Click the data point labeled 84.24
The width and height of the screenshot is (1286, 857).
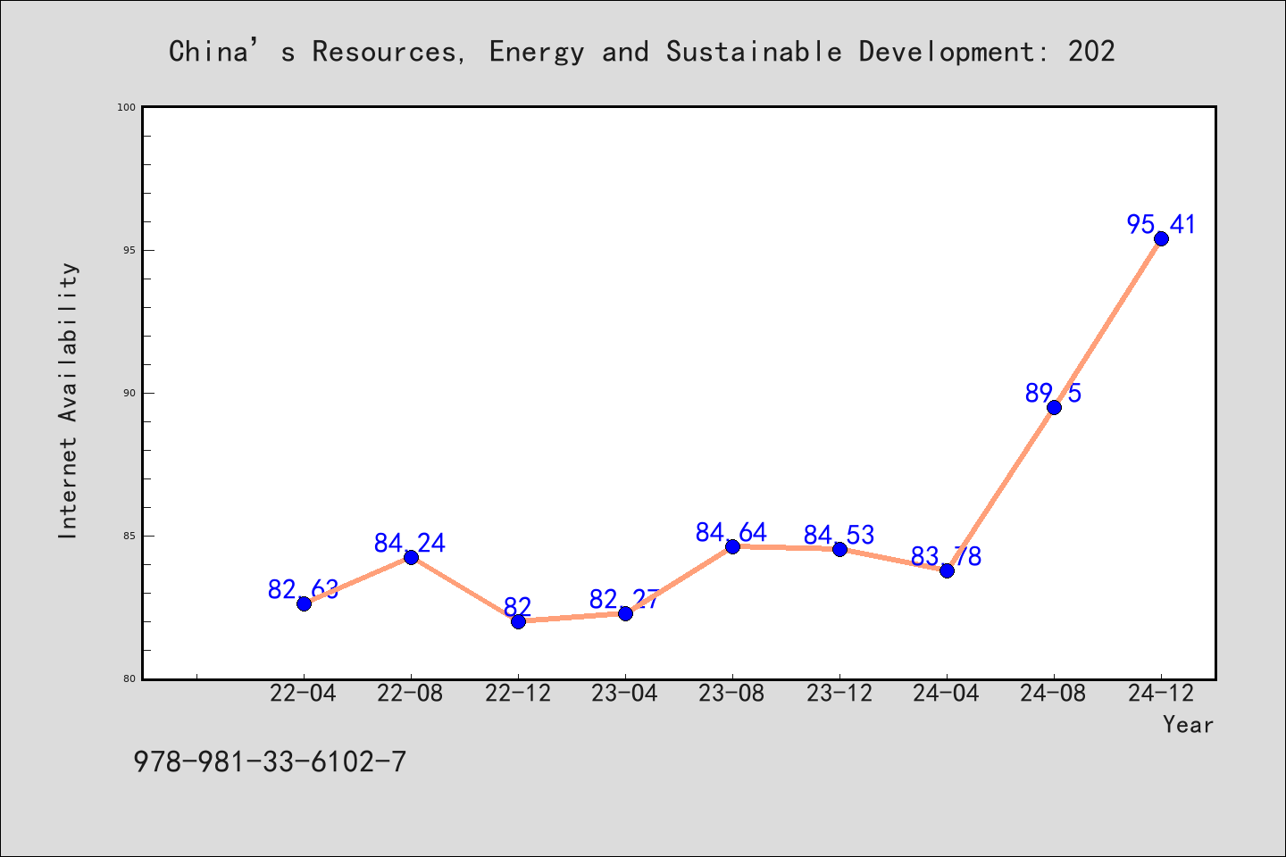tap(411, 557)
